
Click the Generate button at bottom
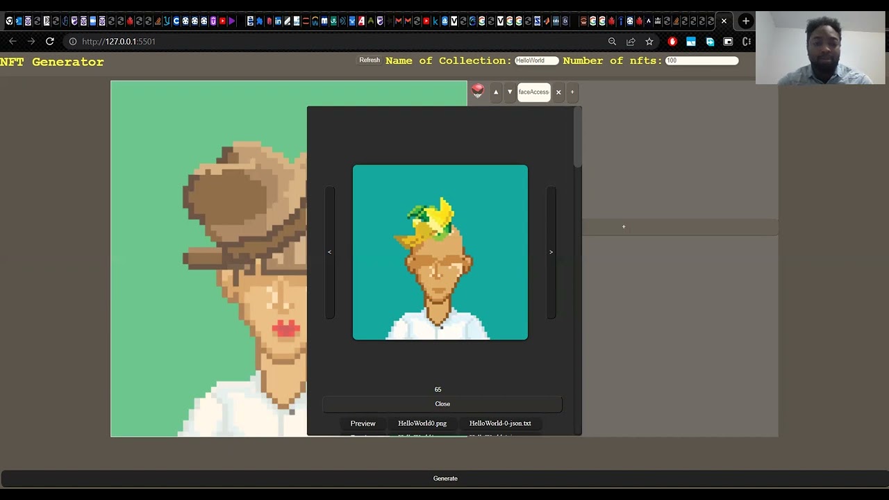click(444, 478)
